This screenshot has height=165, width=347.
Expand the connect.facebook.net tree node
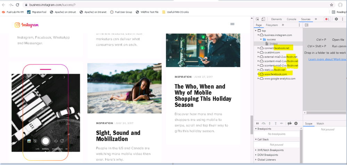(x=258, y=48)
